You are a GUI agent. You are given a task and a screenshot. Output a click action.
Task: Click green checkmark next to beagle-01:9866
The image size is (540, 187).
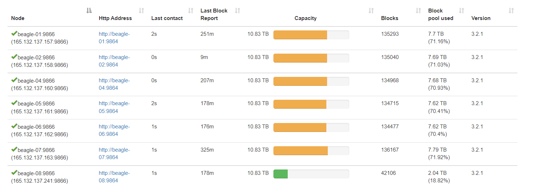(14, 34)
